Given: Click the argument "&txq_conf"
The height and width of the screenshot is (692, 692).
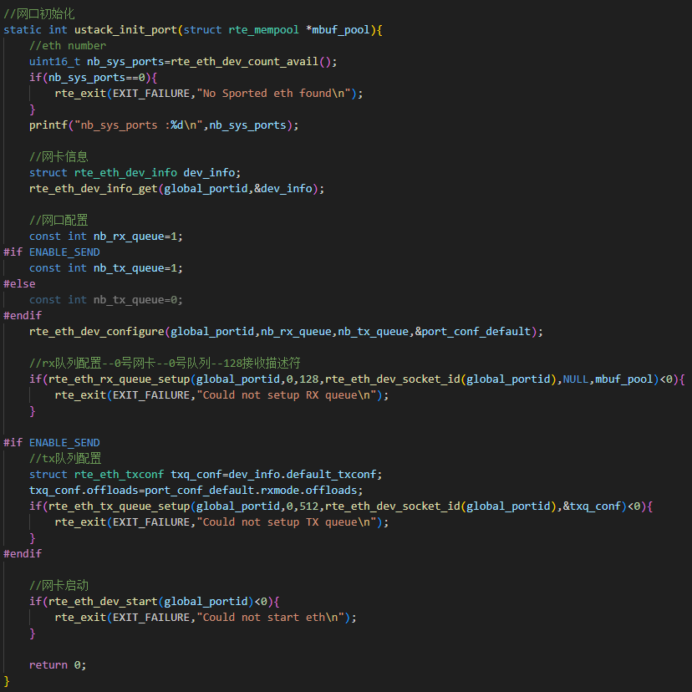Looking at the screenshot, I should (592, 506).
